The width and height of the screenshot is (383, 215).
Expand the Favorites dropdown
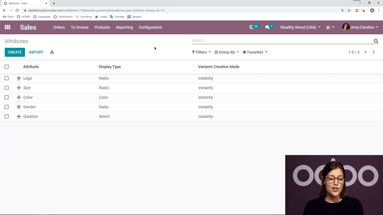pyautogui.click(x=255, y=52)
